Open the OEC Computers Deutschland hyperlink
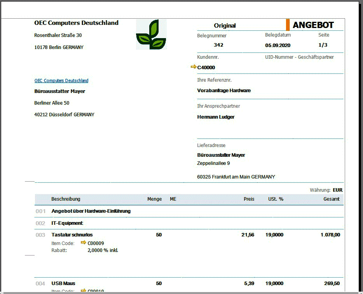Screen dimensions: 363x294 click(61, 80)
